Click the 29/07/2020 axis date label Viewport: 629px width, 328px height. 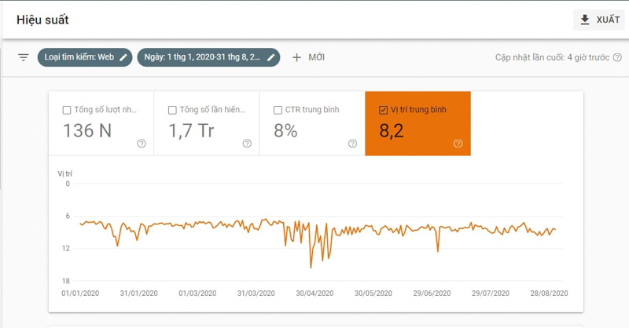[x=491, y=293]
